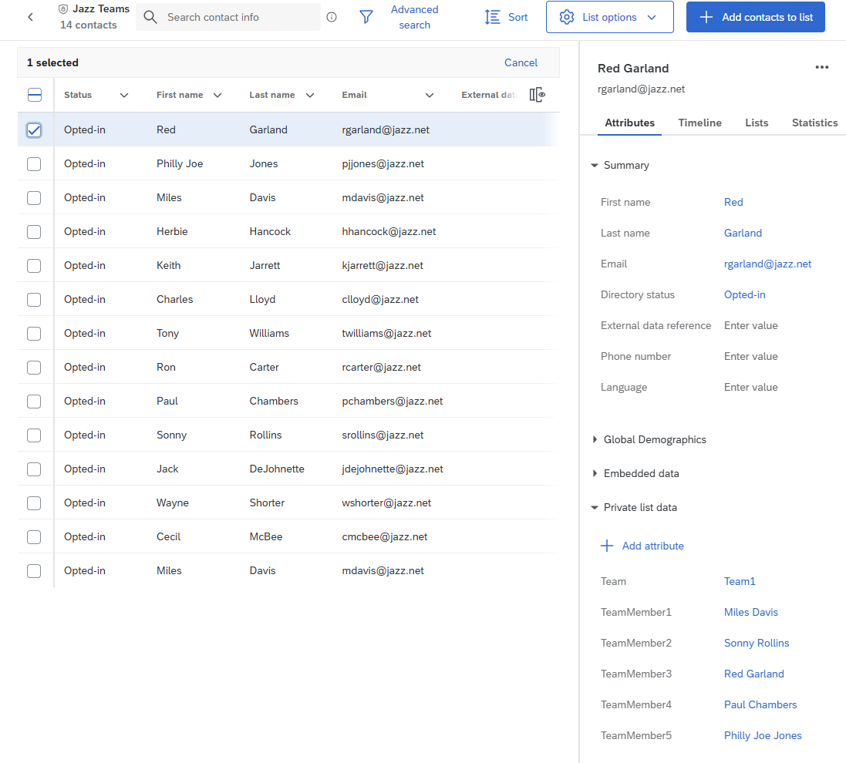Tick the Jack DeJohnette checkbox

point(34,469)
